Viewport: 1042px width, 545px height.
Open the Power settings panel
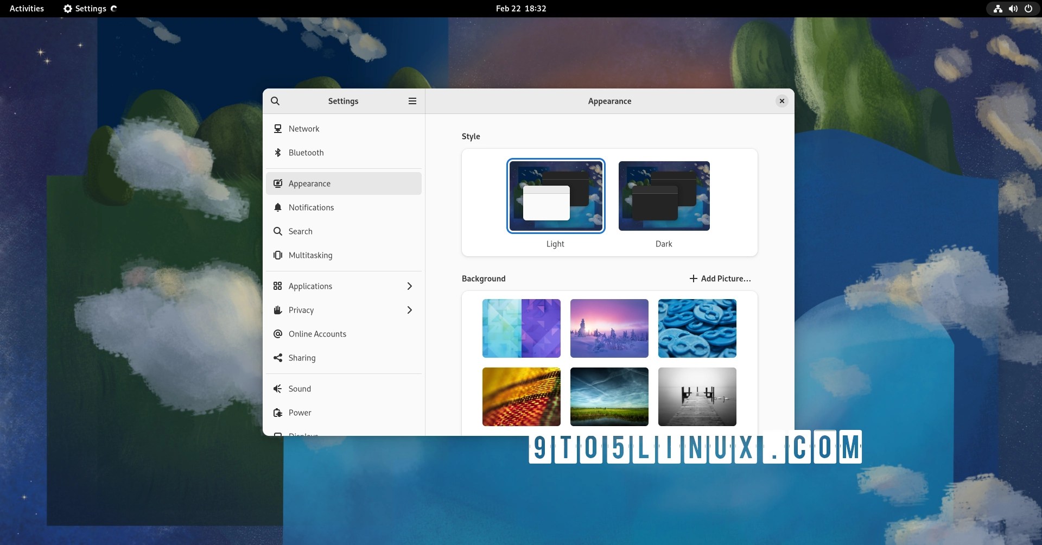tap(344, 413)
